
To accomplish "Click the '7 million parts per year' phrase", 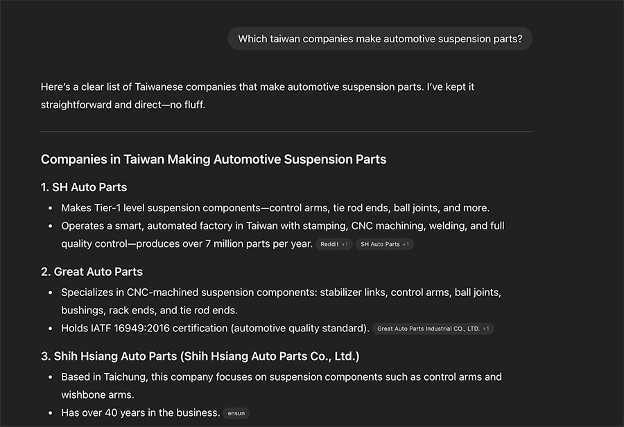I will pyautogui.click(x=259, y=244).
